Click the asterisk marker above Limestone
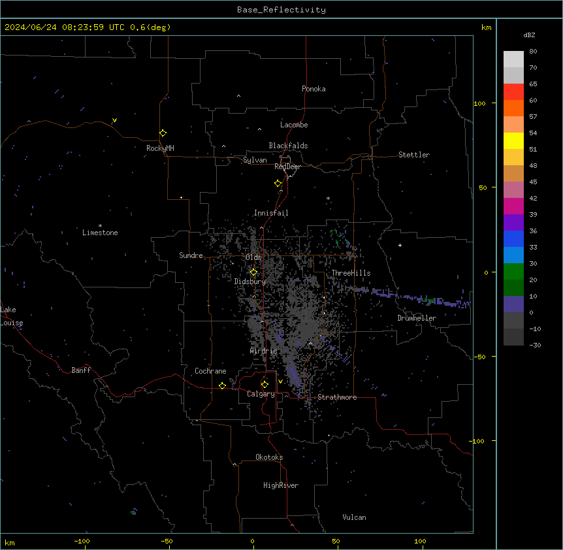Screen dimensions: 563x550 click(100, 226)
